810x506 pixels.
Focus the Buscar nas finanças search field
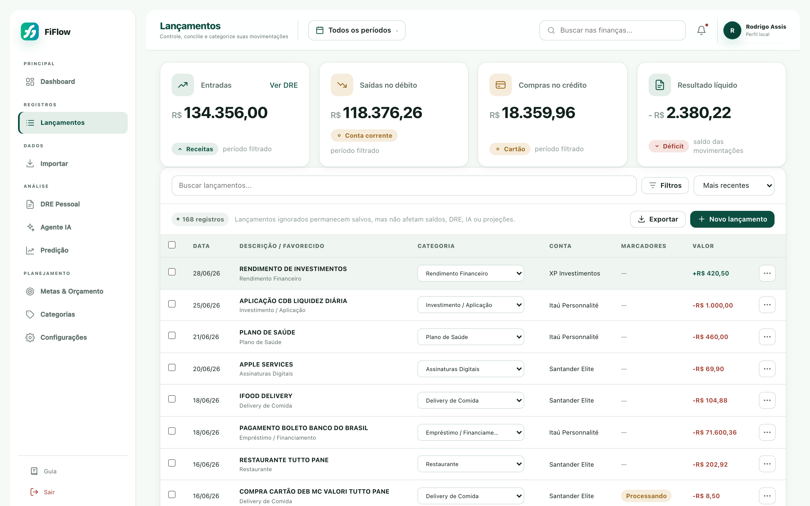coord(612,30)
